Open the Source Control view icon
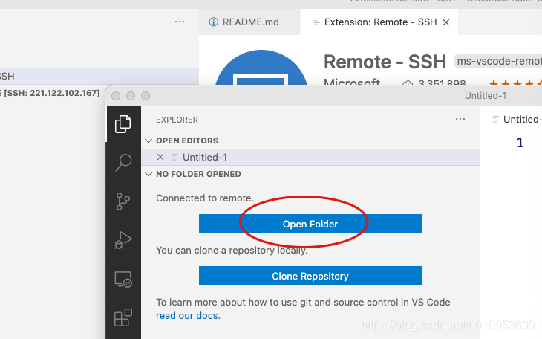Image resolution: width=542 pixels, height=339 pixels. [123, 201]
